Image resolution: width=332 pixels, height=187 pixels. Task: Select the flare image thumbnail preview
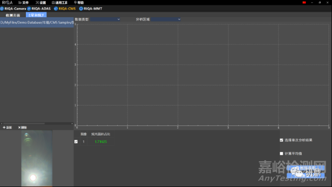pyautogui.click(x=37, y=158)
